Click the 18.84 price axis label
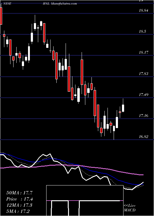This screenshot has height=216, width=154. tap(144, 10)
